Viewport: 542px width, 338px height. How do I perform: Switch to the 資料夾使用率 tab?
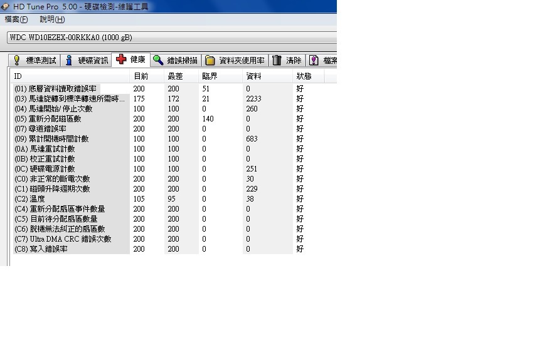[x=235, y=60]
